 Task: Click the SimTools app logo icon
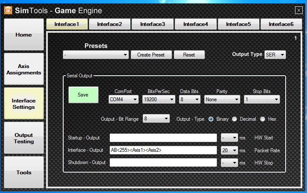[8, 10]
